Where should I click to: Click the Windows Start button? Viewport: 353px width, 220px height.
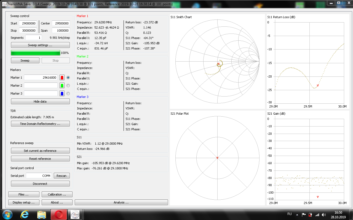click(7, 215)
